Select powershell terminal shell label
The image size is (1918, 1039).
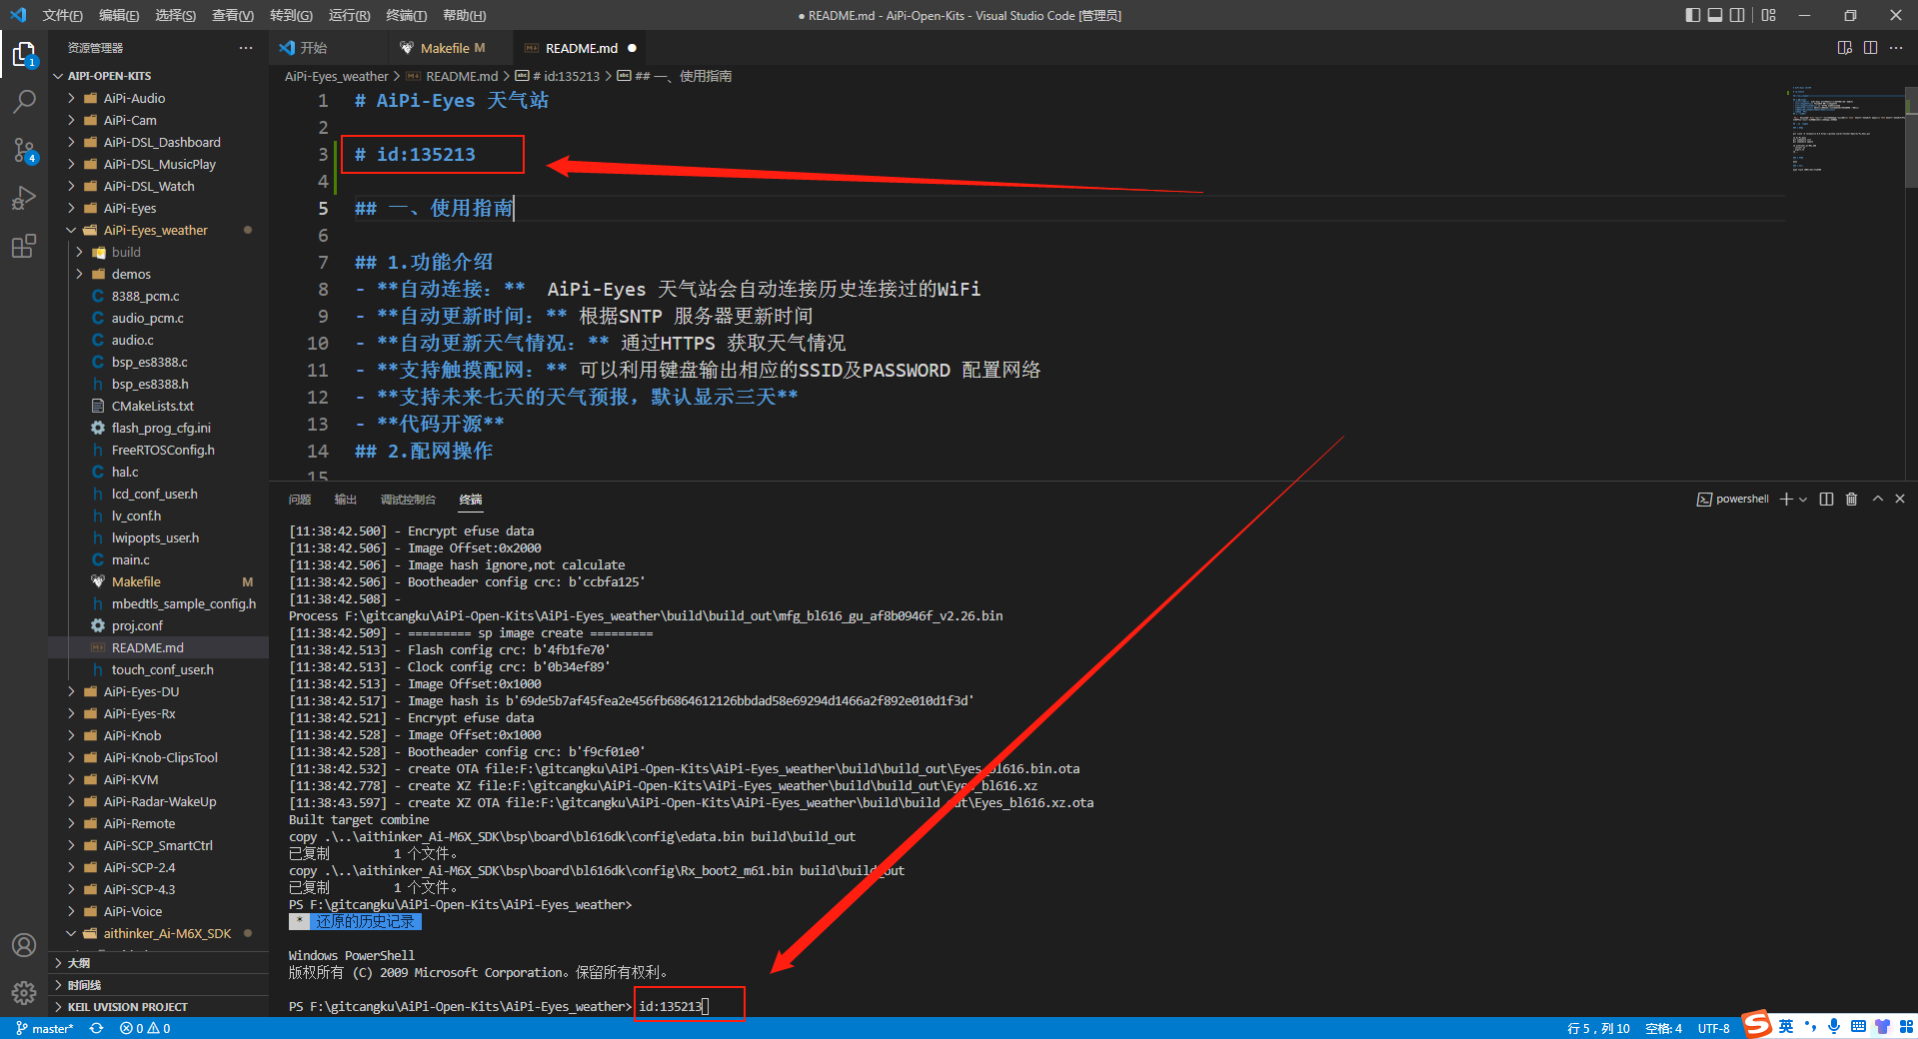[x=1733, y=499]
